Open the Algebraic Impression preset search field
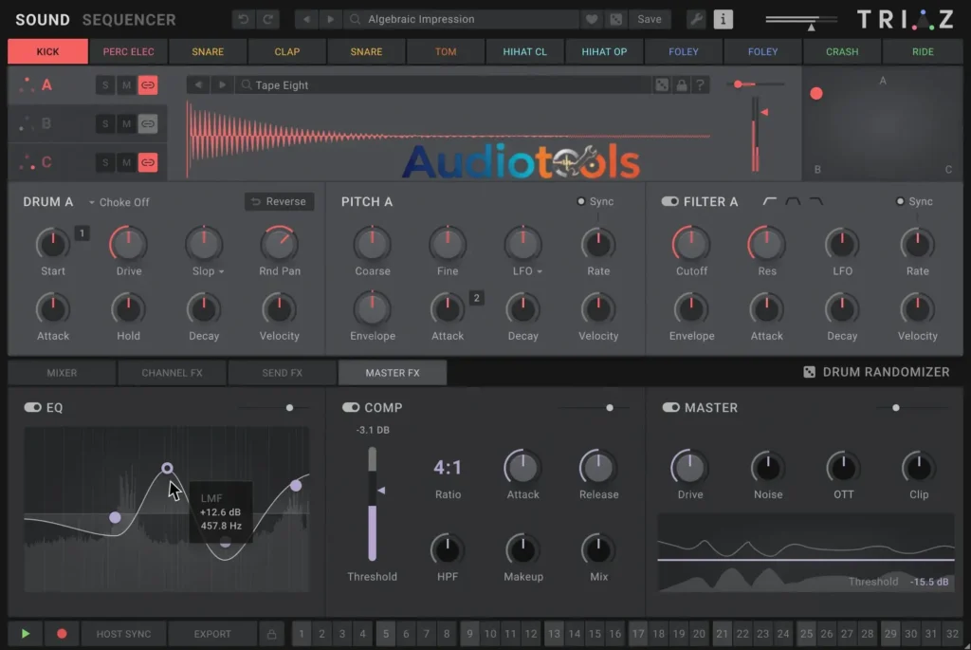Screen dimensions: 971x650 [462, 19]
